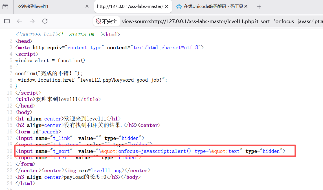Reload the view-source page
Image resolution: width=323 pixels, height=190 pixels.
[45, 21]
